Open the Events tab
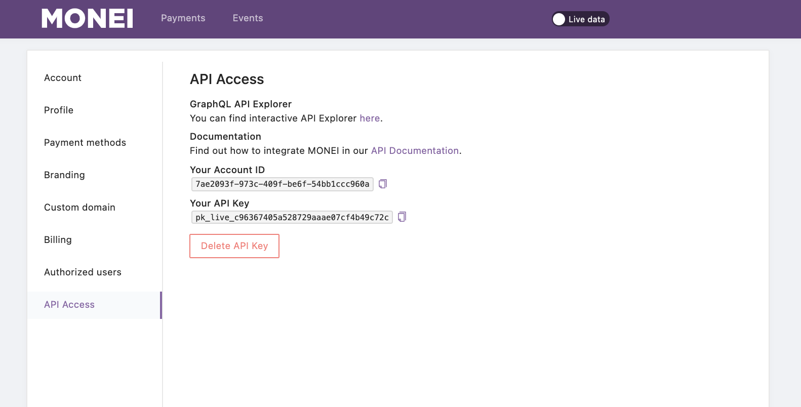The image size is (801, 407). [248, 18]
